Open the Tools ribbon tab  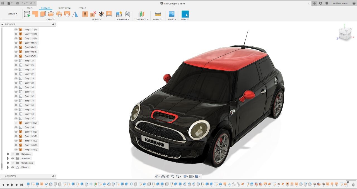point(83,8)
